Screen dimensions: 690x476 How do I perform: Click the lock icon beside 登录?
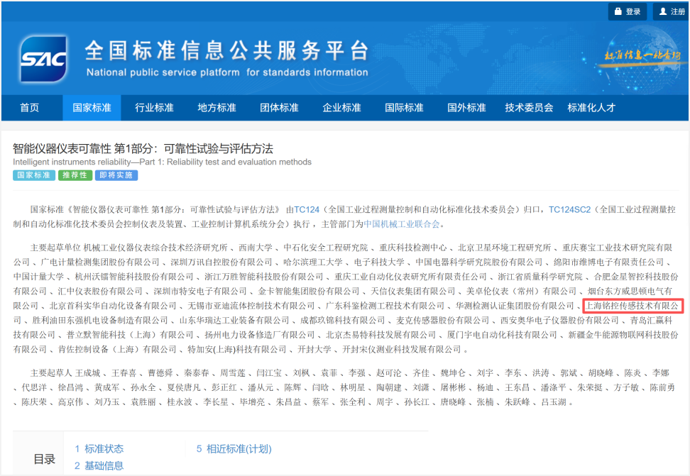(618, 12)
